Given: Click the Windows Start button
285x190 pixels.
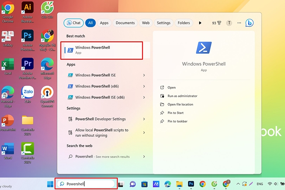Looking at the screenshot, I should [x=50, y=184].
